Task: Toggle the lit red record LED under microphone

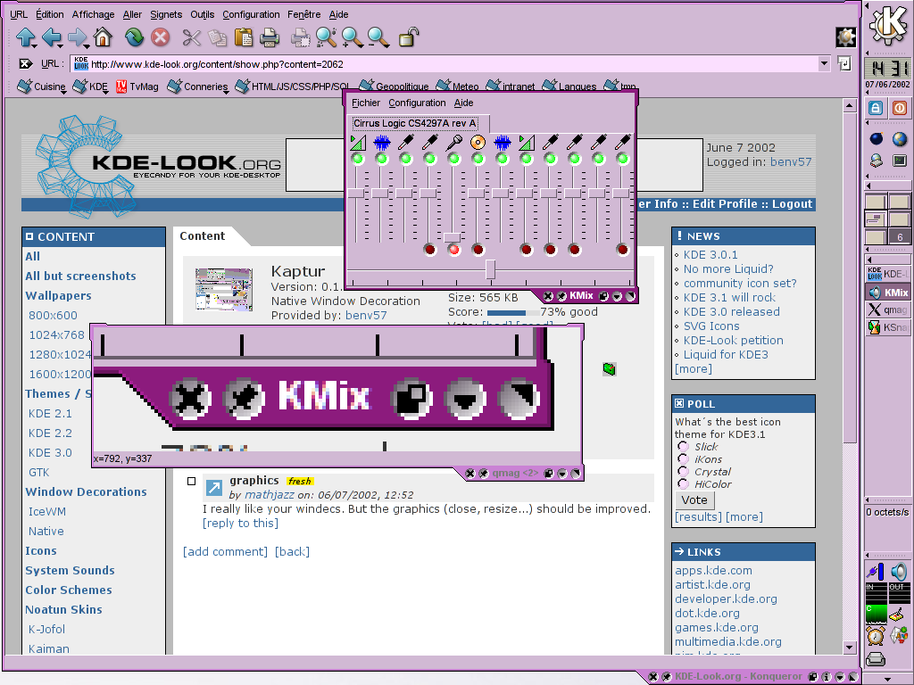Action: click(454, 250)
